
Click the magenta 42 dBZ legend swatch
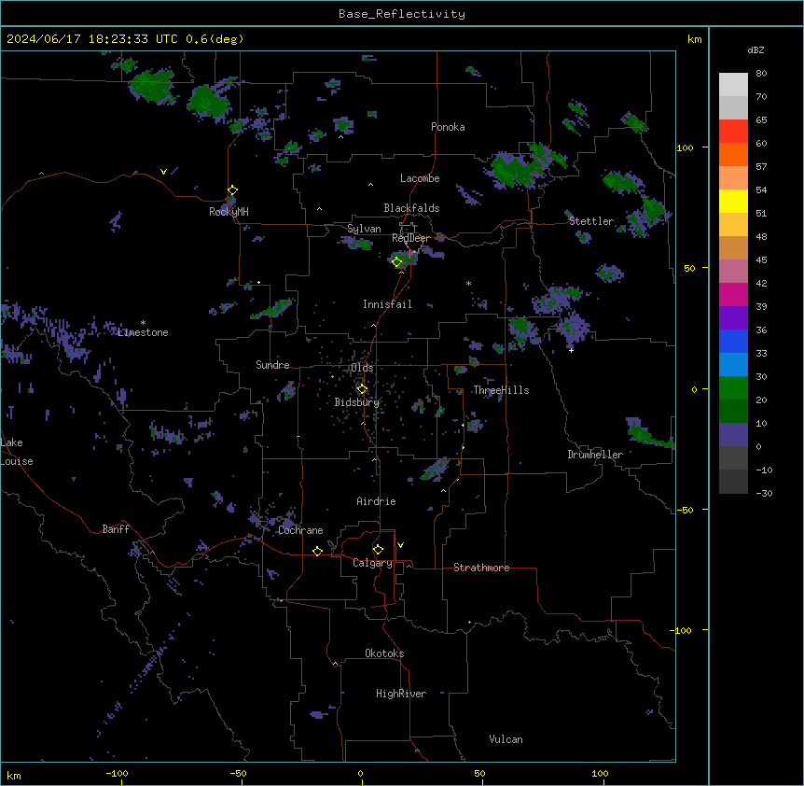(x=733, y=294)
